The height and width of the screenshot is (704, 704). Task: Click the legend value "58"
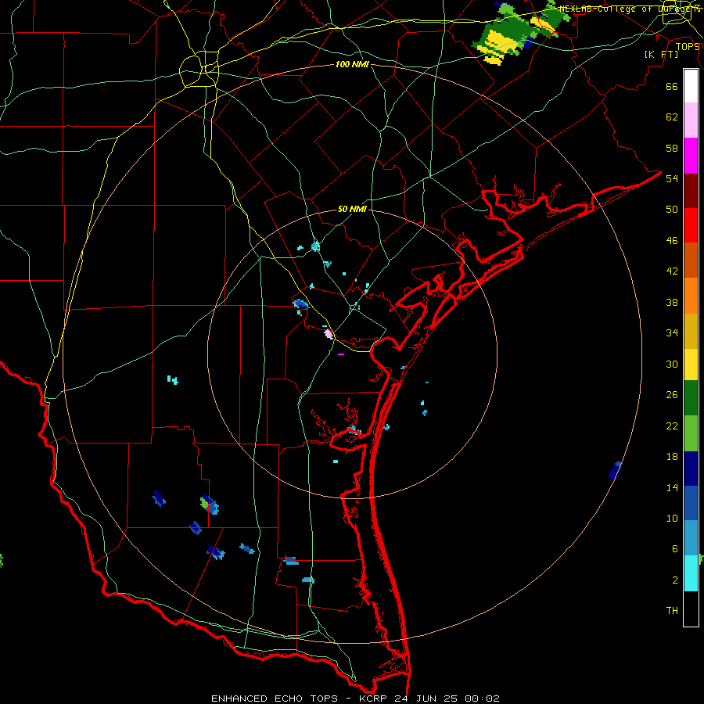point(672,148)
